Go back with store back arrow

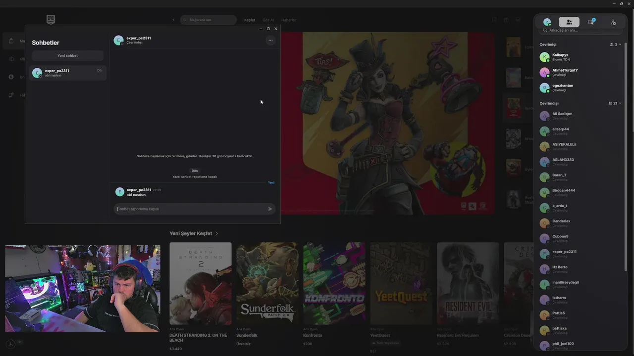point(173,20)
